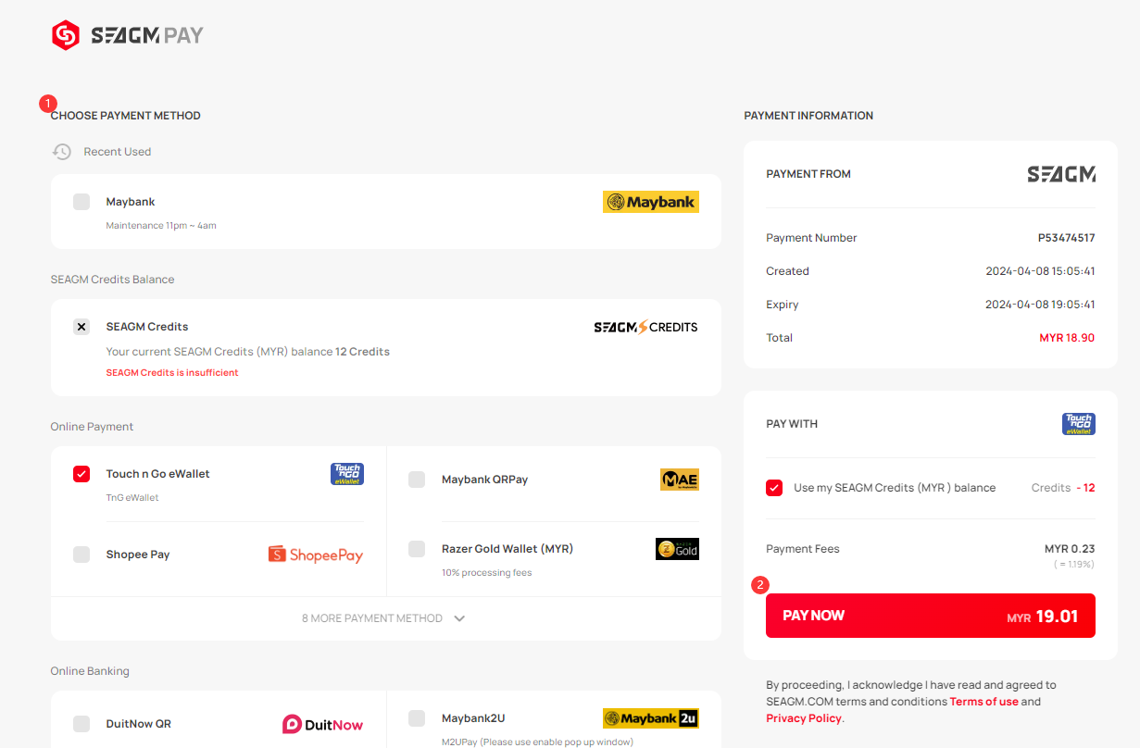Tick the Maybank recent used checkbox
Screen dimensions: 1140x748
click(81, 202)
